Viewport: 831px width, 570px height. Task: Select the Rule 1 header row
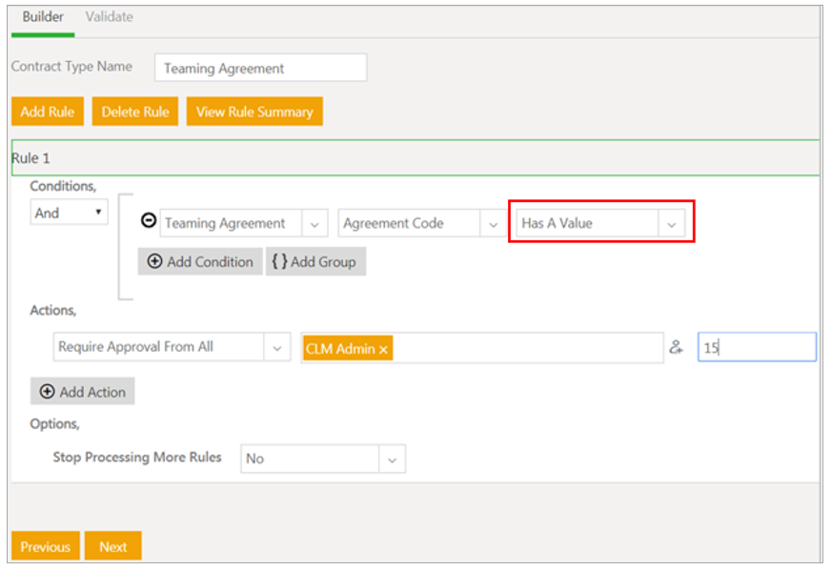[x=415, y=158]
